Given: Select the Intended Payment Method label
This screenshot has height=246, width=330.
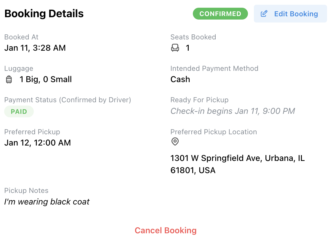Looking at the screenshot, I should coord(214,68).
